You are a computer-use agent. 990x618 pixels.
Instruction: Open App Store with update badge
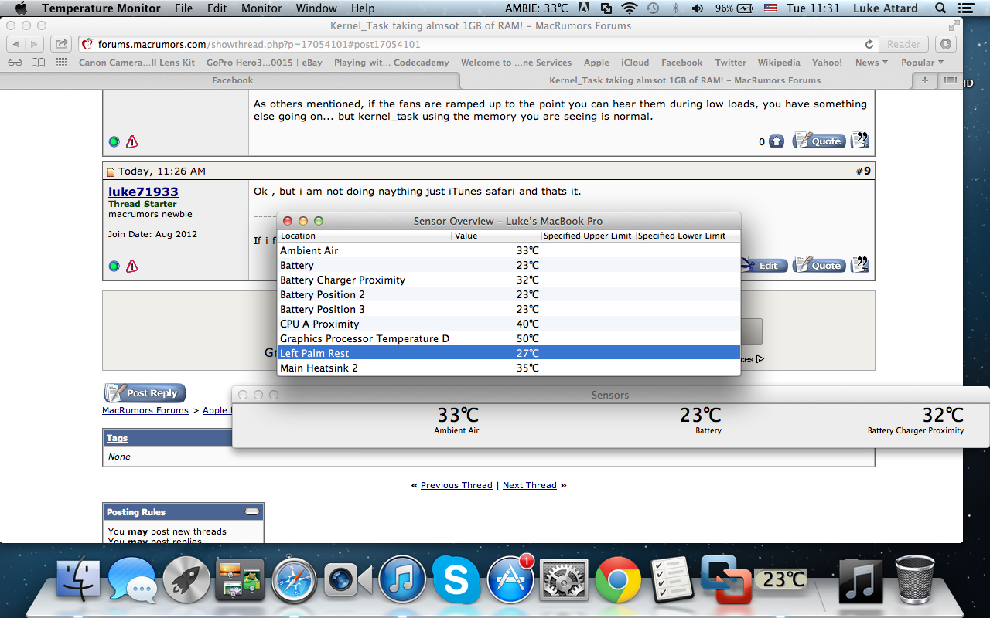510,579
